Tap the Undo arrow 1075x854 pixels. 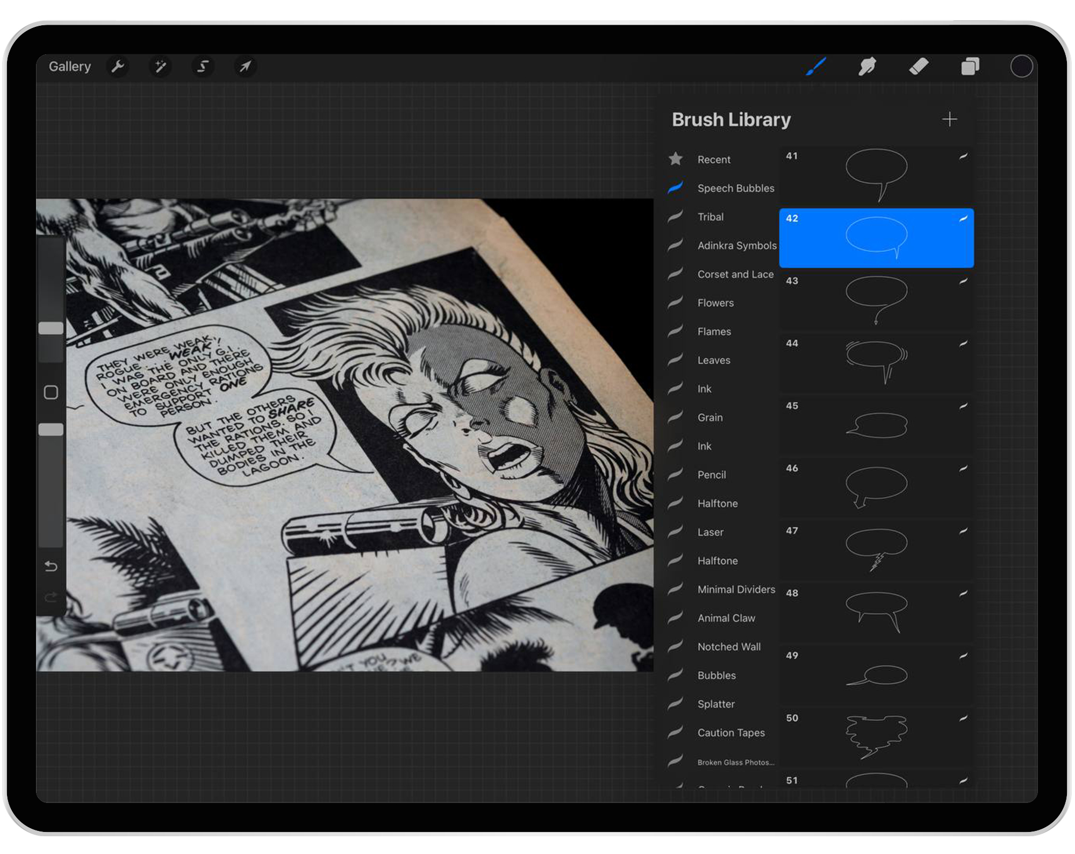[51, 566]
